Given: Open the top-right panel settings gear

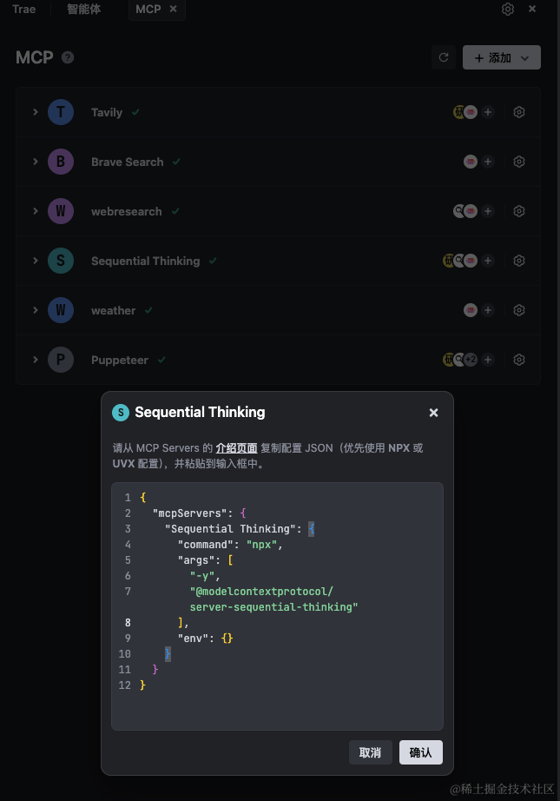Looking at the screenshot, I should click(x=507, y=10).
